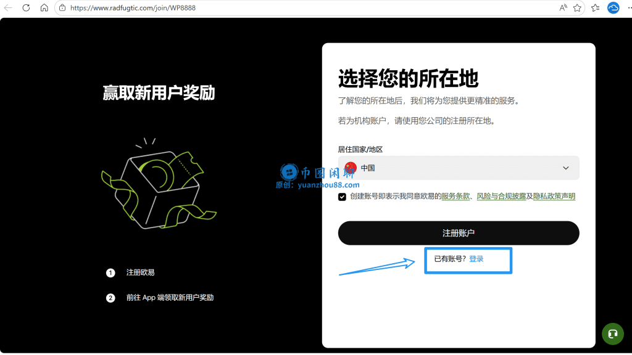Image resolution: width=632 pixels, height=355 pixels.
Task: Click the 前往 App 端领取新用户奖励 step text
Action: [x=170, y=298]
